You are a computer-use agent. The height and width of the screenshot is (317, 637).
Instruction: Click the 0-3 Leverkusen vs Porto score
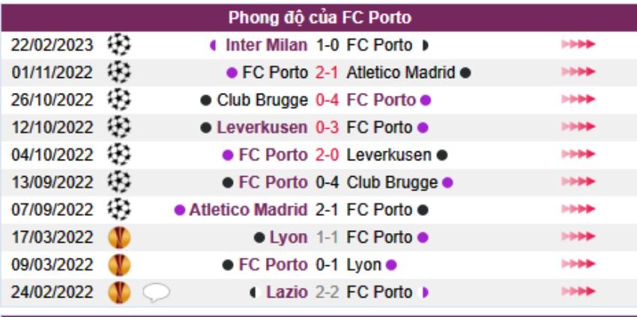coord(327,127)
